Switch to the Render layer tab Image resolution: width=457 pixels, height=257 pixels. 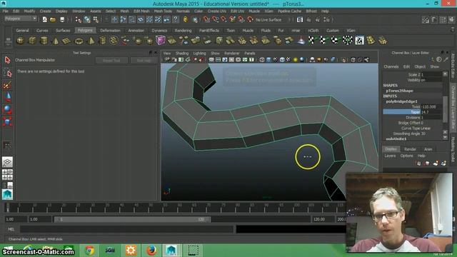pyautogui.click(x=410, y=149)
